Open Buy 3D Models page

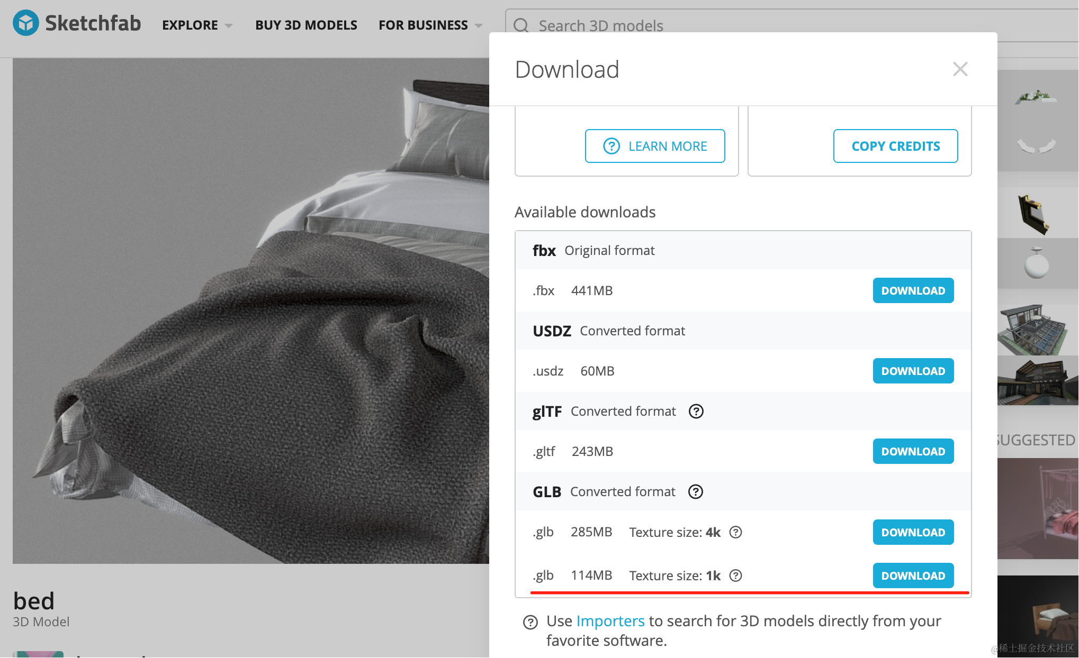tap(306, 25)
